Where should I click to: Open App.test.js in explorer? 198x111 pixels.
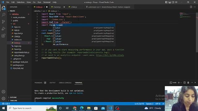tap(18, 33)
